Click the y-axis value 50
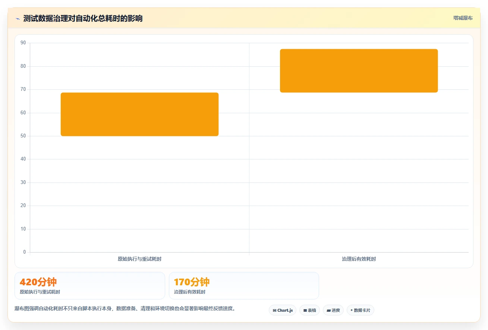The height and width of the screenshot is (330, 488). click(x=23, y=136)
